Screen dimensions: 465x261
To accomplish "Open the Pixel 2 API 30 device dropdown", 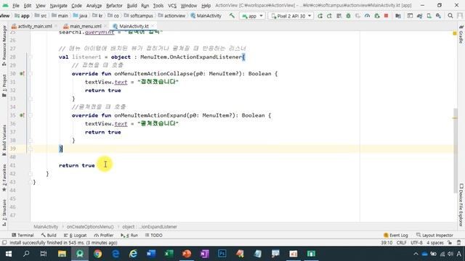I will click(291, 16).
